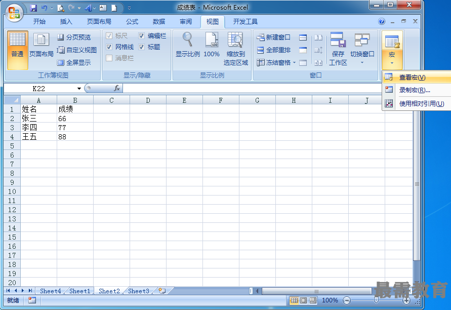Viewport: 451px width, 310px height.
Task: Expand Freeze Panes (冻结窗格) dropdown
Action: pos(294,62)
